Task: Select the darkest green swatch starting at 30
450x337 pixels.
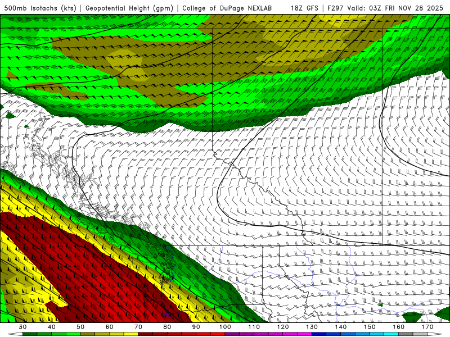Action: 30,335
